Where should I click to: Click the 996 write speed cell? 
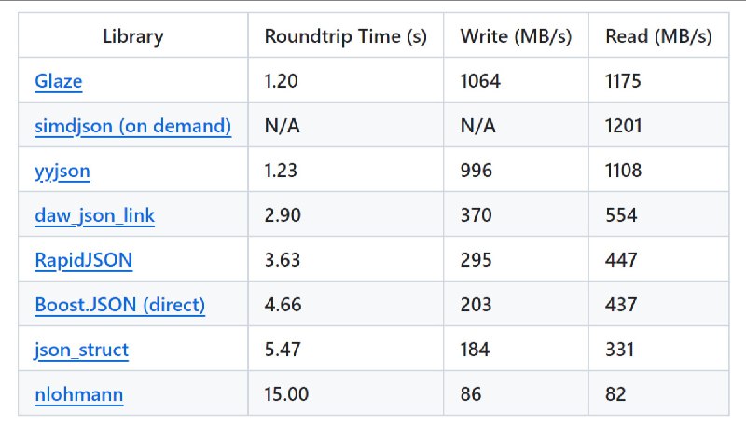[517, 170]
